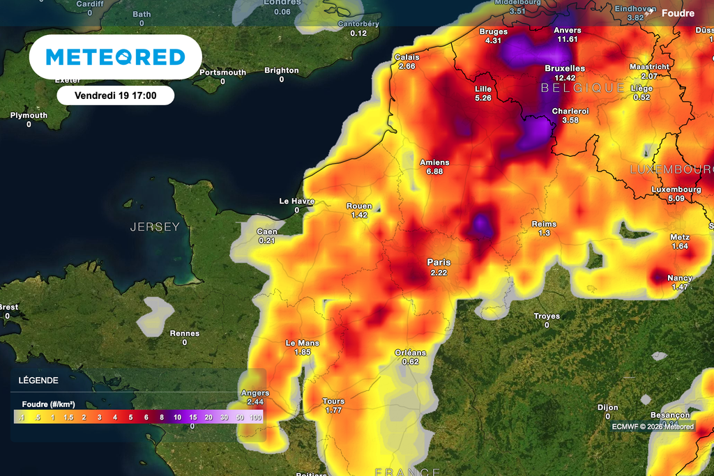Viewport: 714px width, 476px height.
Task: Select the Anvers city label
Action: tap(568, 31)
